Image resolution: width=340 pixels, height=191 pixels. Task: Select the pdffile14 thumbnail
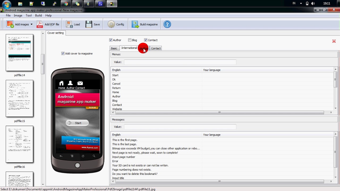pyautogui.click(x=19, y=53)
